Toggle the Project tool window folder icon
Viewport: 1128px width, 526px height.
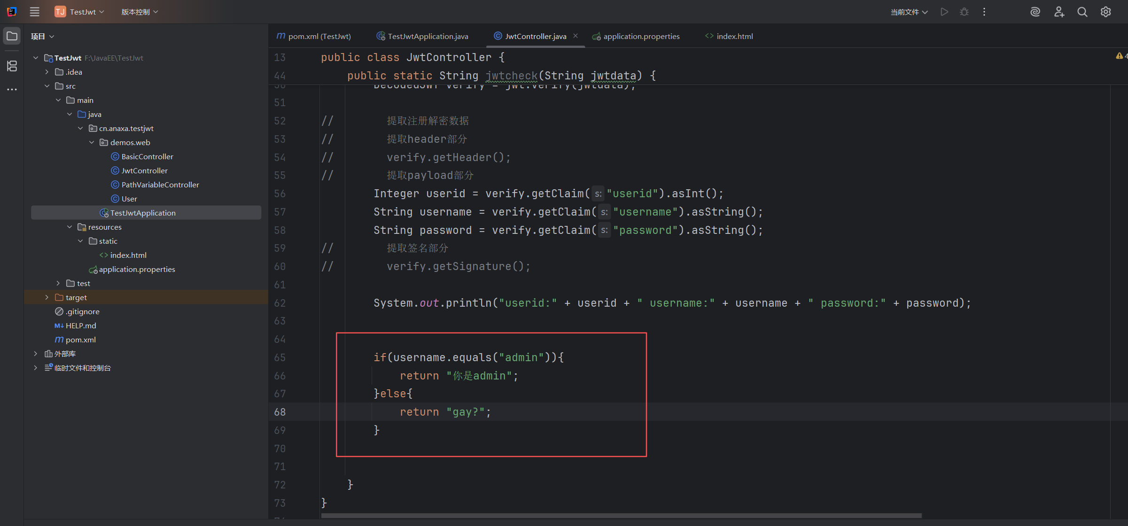click(x=12, y=36)
